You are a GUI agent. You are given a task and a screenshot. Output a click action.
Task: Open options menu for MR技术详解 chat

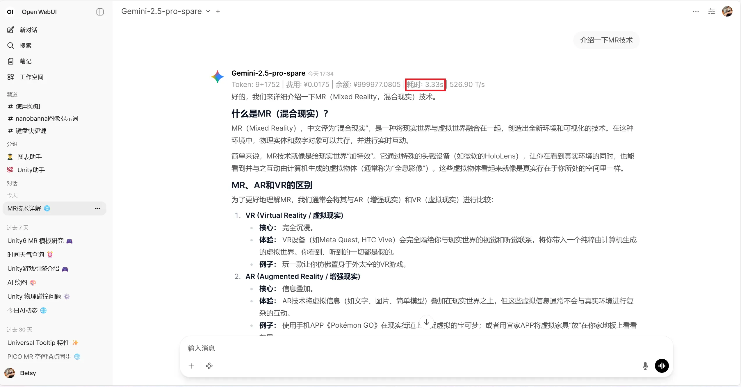[97, 208]
